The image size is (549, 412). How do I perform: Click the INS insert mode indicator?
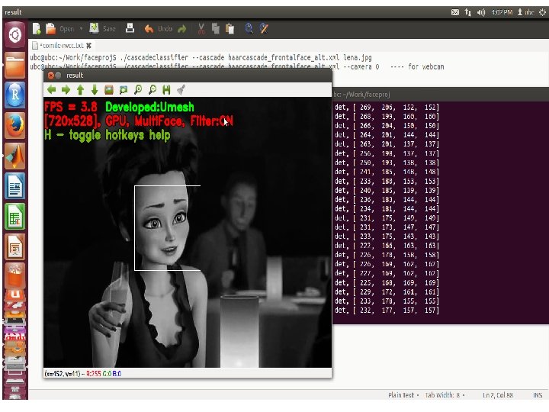coord(538,395)
